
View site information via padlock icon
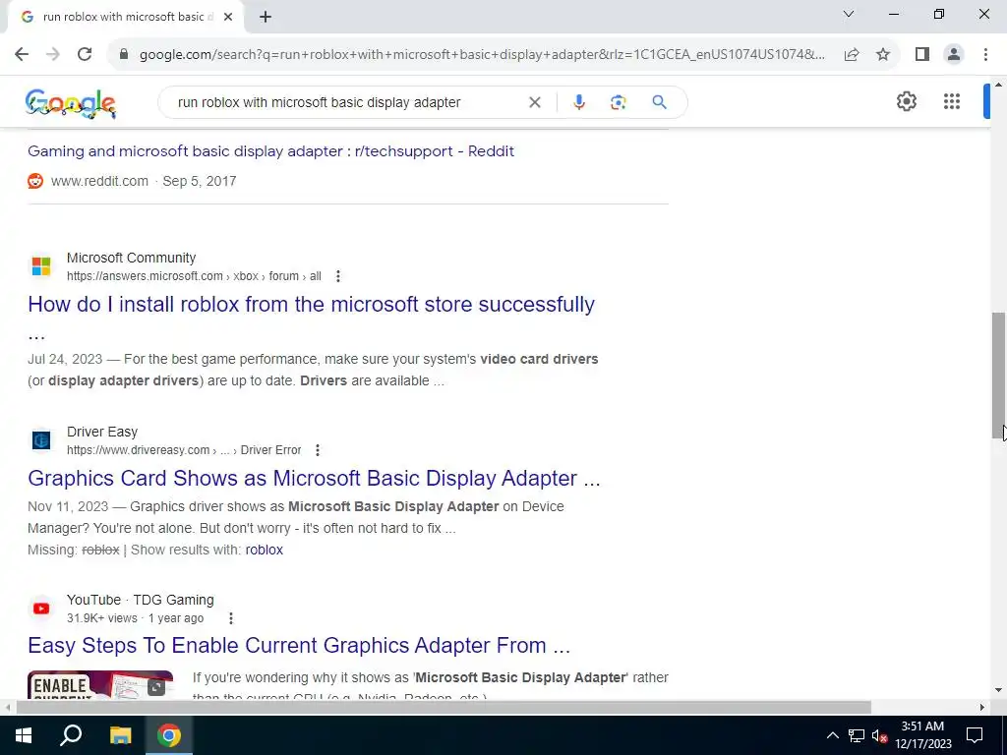pos(124,55)
